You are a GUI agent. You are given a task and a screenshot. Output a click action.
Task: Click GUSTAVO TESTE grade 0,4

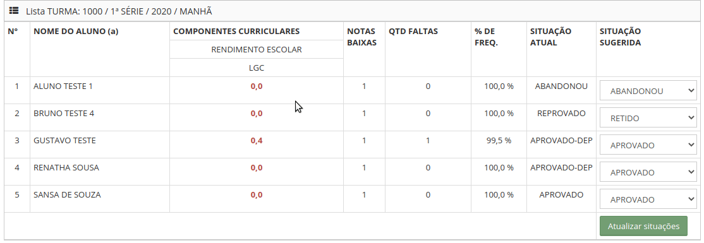tap(257, 141)
